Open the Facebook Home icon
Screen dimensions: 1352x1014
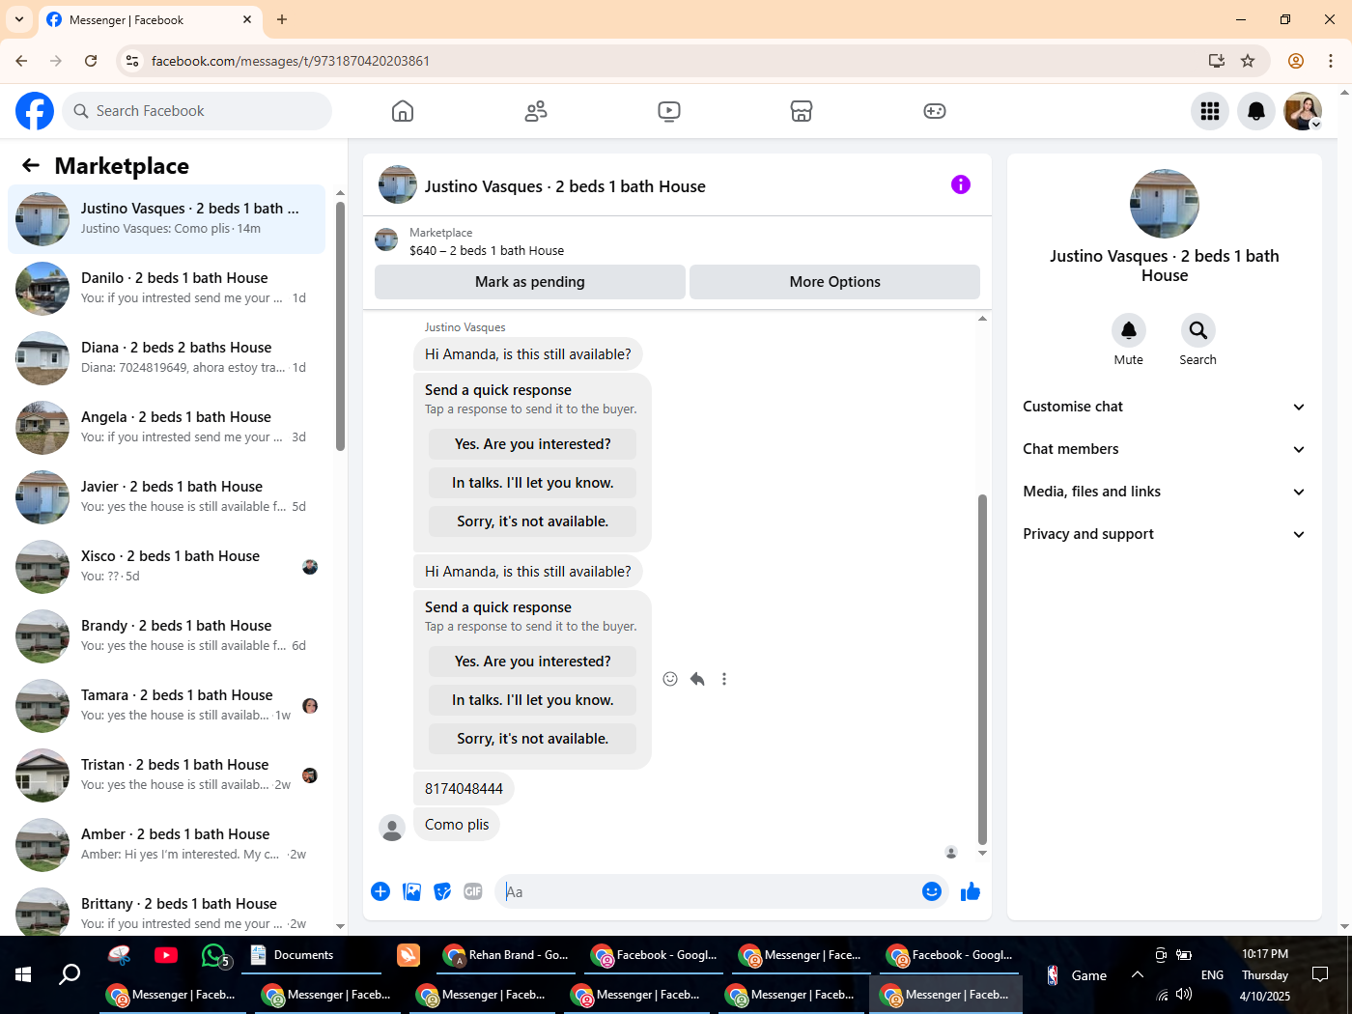[403, 111]
